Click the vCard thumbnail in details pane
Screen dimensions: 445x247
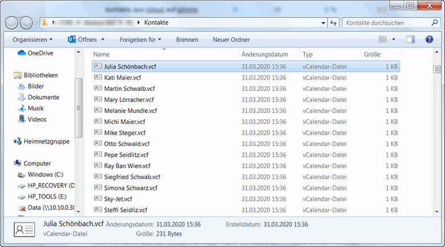point(25,229)
